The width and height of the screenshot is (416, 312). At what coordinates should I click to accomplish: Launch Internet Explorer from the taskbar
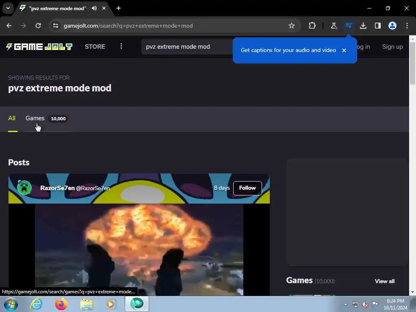[x=36, y=304]
